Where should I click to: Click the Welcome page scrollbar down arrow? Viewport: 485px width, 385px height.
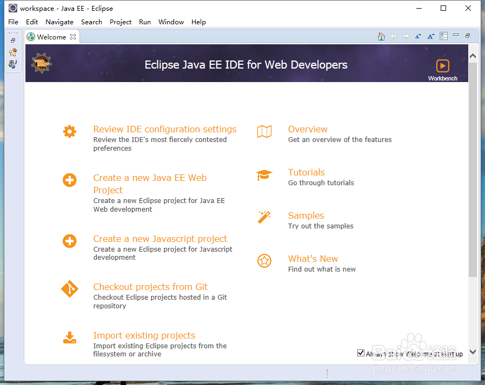473,352
